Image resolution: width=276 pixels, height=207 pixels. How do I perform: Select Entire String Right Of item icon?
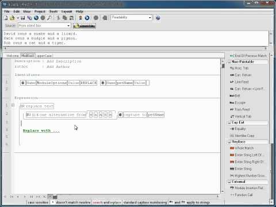[x=232, y=162]
